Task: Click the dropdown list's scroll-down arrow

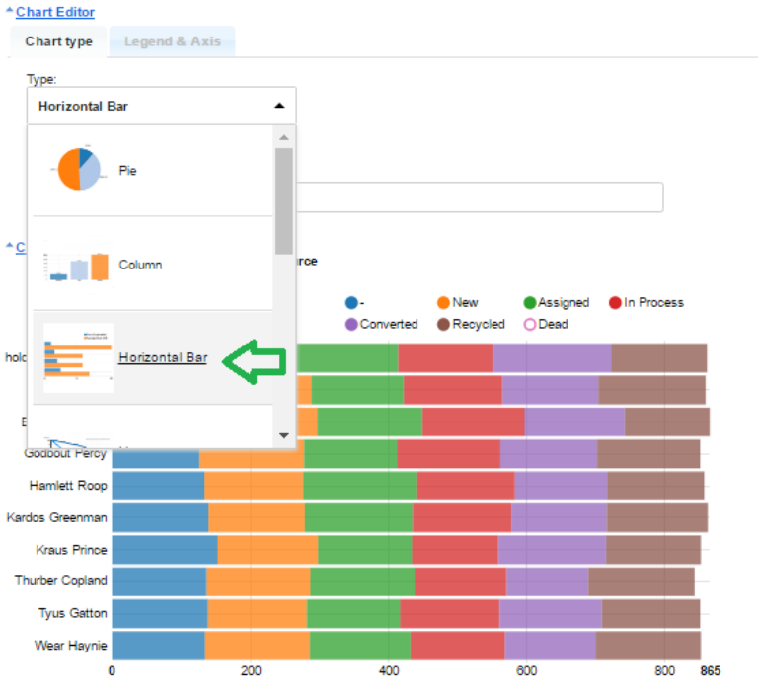Action: [284, 435]
